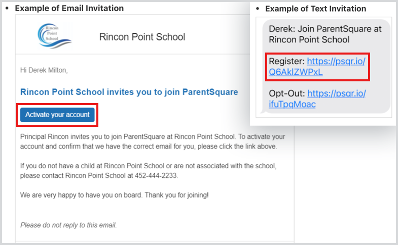Click the phone number 452-444-2233

click(156, 175)
